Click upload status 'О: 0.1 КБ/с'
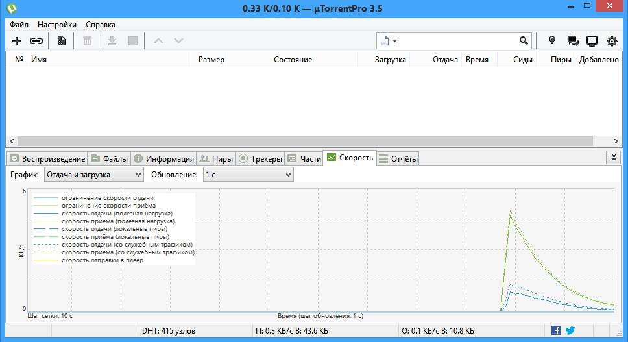 click(x=438, y=331)
